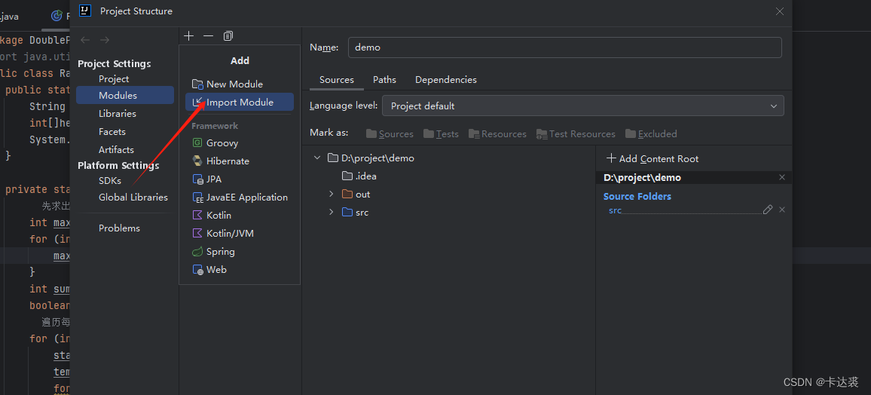
Task: Switch to the Sources tab
Action: (x=337, y=79)
